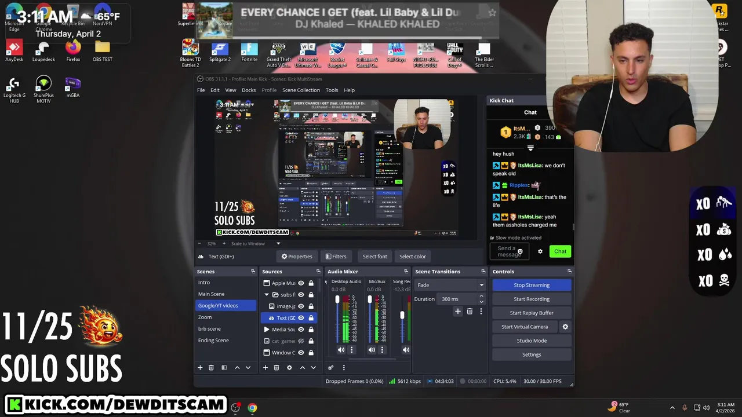Hide Text (GDI+) source eye icon
Image resolution: width=742 pixels, height=417 pixels.
[301, 318]
